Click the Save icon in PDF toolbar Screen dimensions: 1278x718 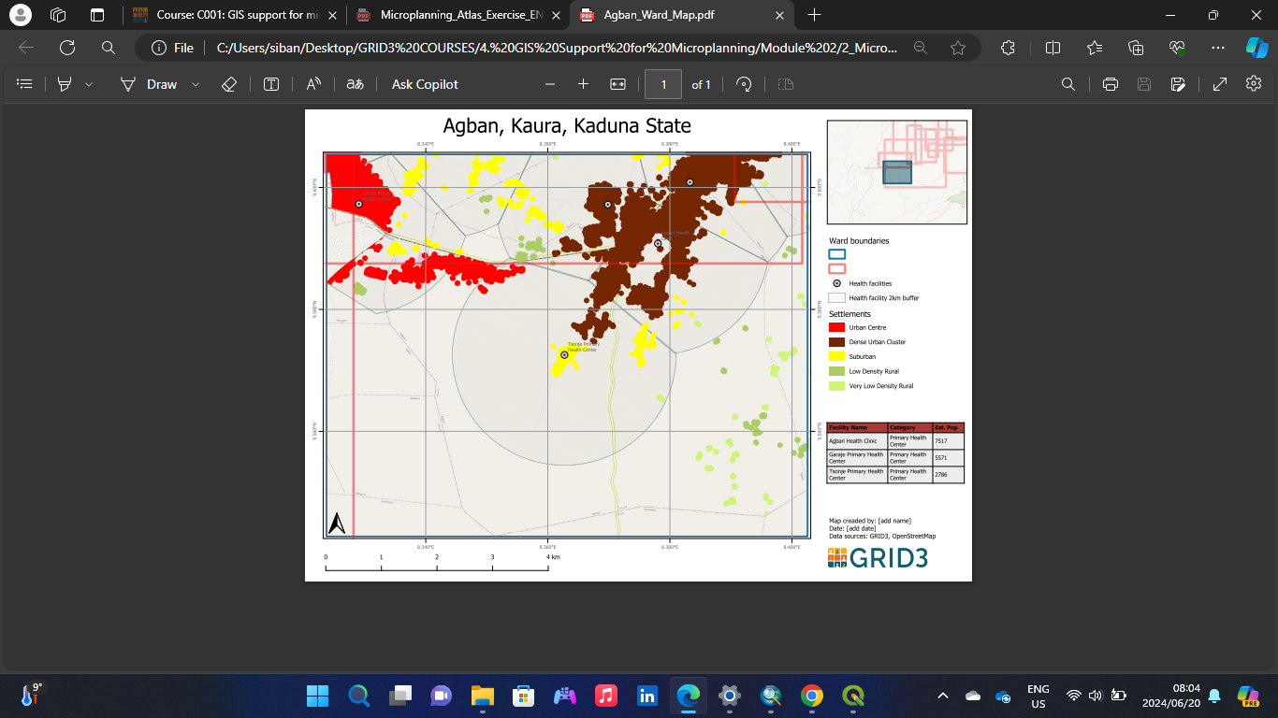[x=1143, y=84]
